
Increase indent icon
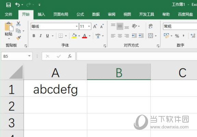[141, 36]
